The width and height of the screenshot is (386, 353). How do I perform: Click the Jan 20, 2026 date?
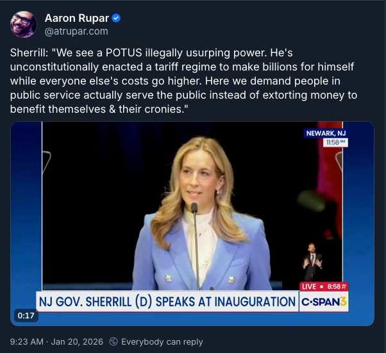tap(77, 341)
